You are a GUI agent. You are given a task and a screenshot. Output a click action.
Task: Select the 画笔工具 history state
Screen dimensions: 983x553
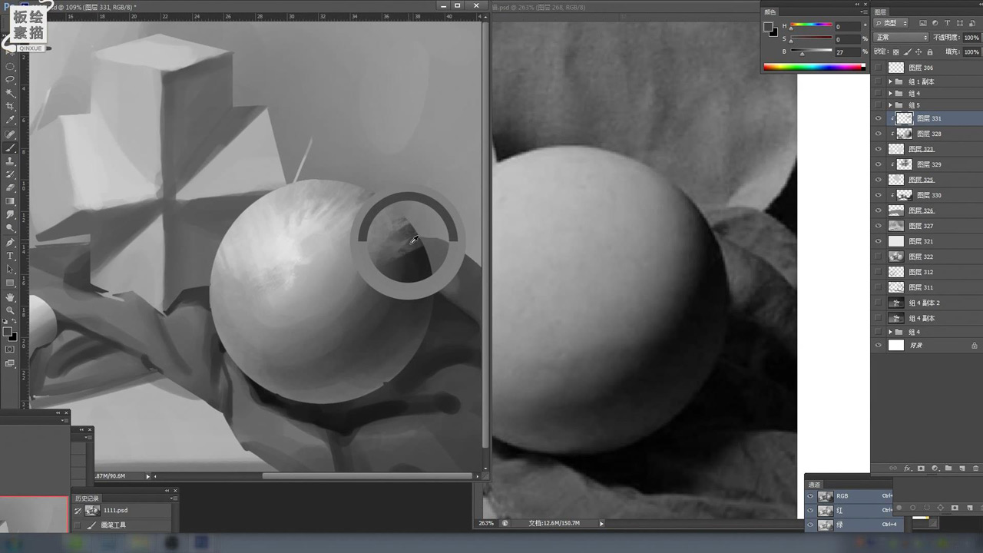click(x=113, y=525)
